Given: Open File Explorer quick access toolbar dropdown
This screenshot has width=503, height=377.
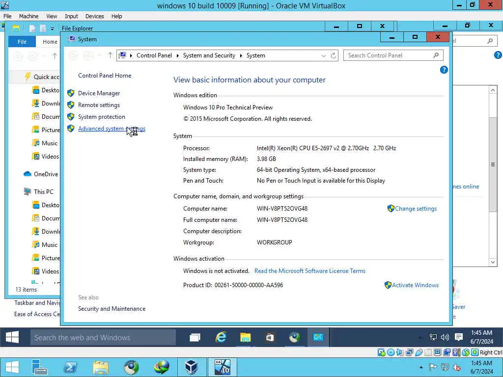Looking at the screenshot, I should tap(52, 29).
